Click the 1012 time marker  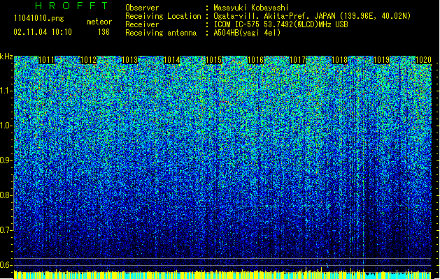[x=88, y=60]
